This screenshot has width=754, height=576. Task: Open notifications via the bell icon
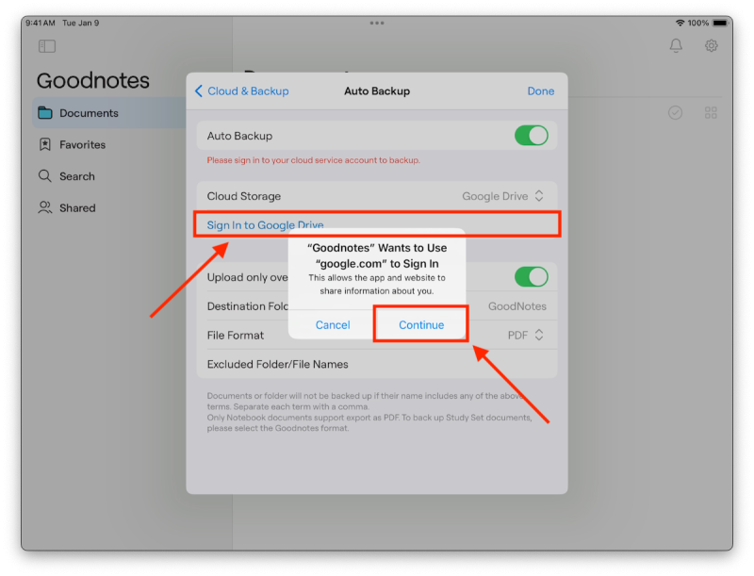[676, 44]
